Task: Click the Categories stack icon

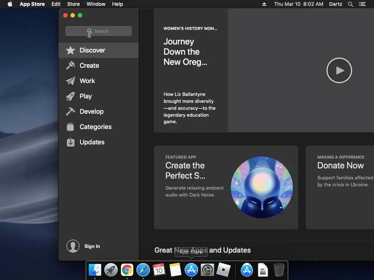Action: [x=70, y=127]
